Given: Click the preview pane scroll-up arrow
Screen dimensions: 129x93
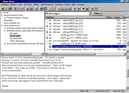Looking at the screenshot, I should coord(127,58).
